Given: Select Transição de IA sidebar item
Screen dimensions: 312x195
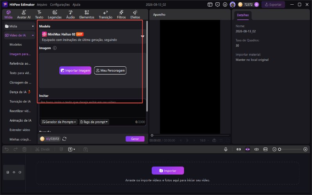Looking at the screenshot, I should 20,101.
